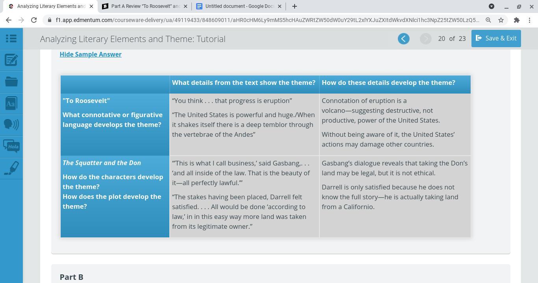The width and height of the screenshot is (538, 283).
Task: Click the Analyzing Literary Elements and Theme title
Action: pyautogui.click(x=133, y=39)
